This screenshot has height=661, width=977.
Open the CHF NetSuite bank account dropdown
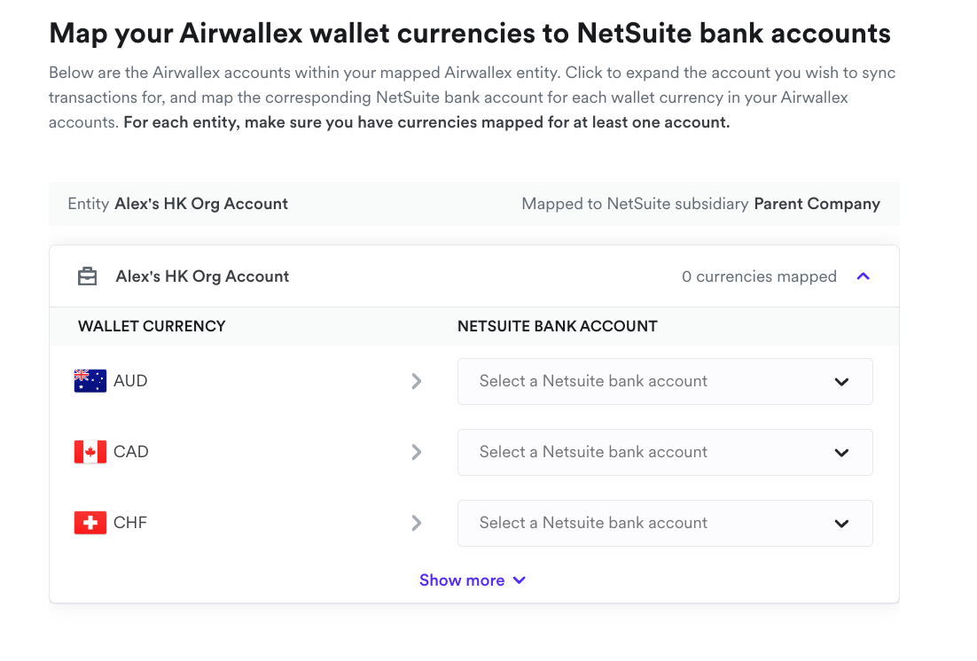665,523
